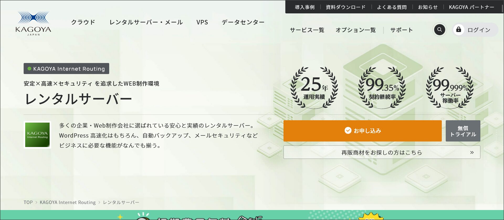Click the ログイン button
504x220 pixels.
click(x=475, y=30)
